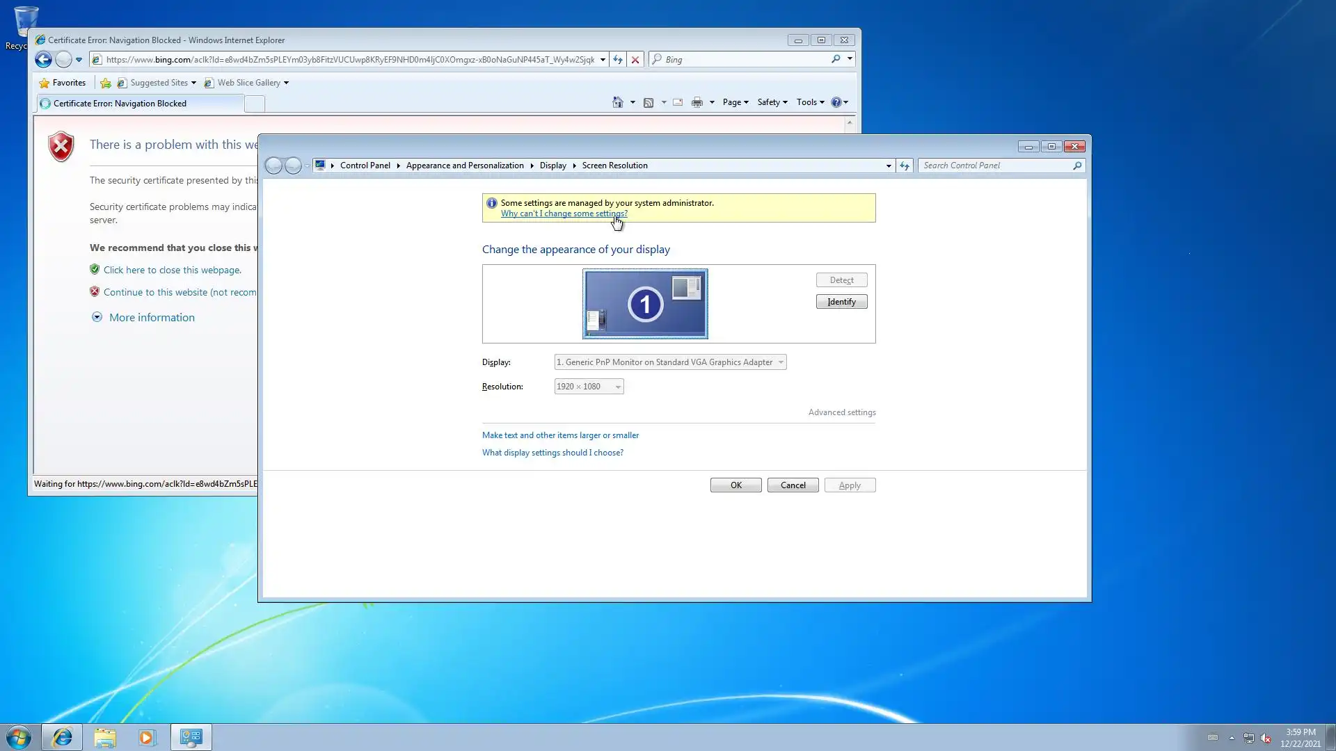Click the IE Home toolbar icon

tap(617, 102)
